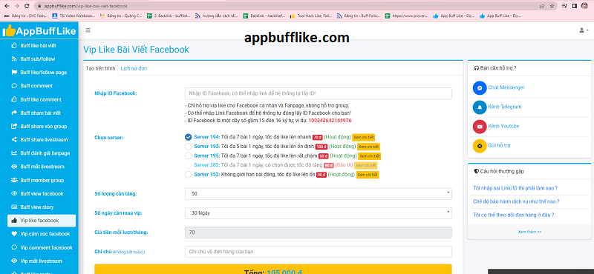
Task: Open Buff đánh giá fanpage in sidebar
Action: pyautogui.click(x=45, y=153)
